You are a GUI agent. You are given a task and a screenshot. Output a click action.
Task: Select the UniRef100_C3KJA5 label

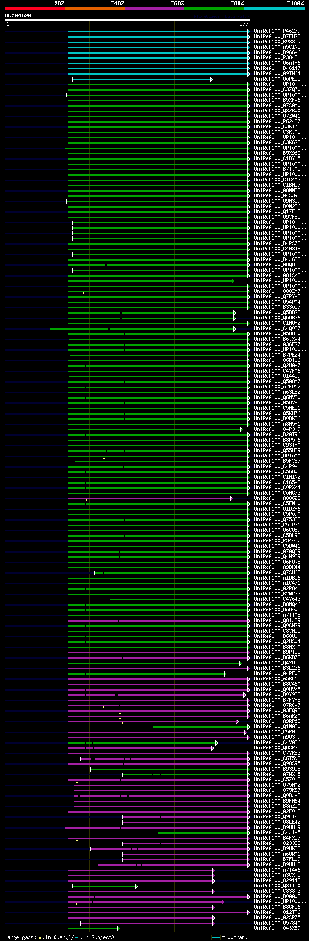[277, 132]
